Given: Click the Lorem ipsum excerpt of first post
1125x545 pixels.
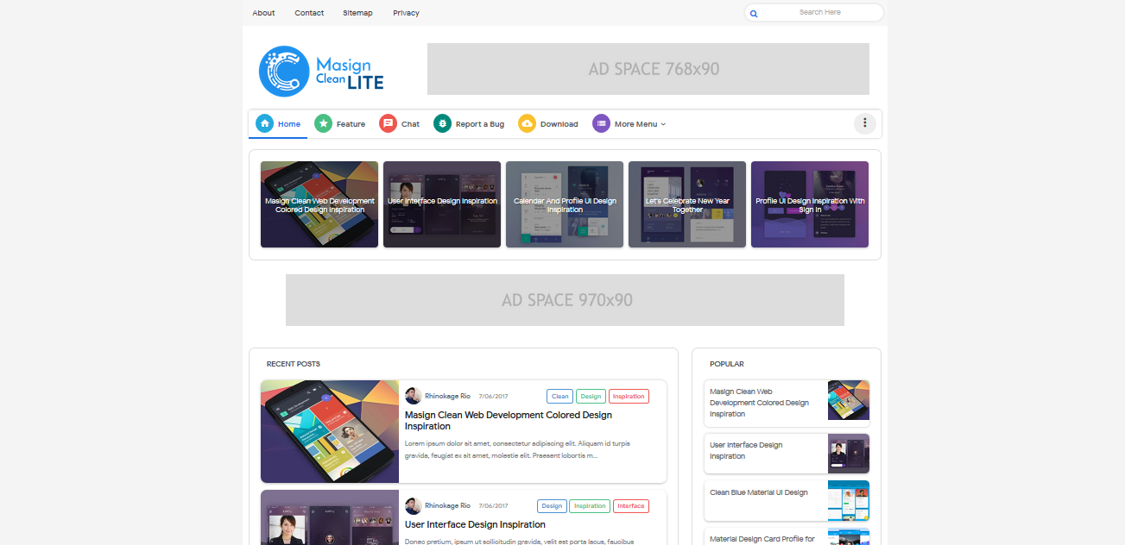Looking at the screenshot, I should click(517, 449).
